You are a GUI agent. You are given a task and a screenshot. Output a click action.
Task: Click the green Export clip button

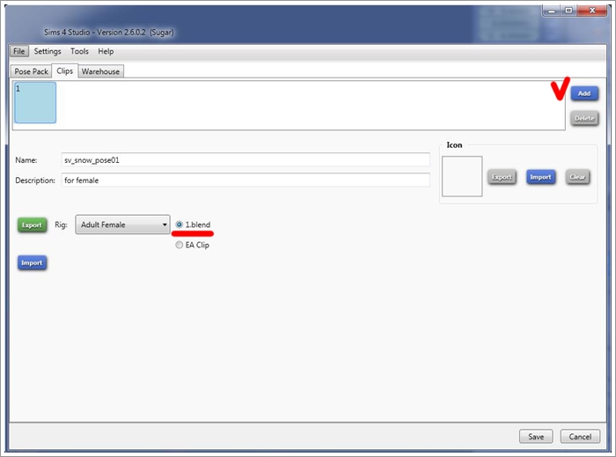[x=32, y=225]
